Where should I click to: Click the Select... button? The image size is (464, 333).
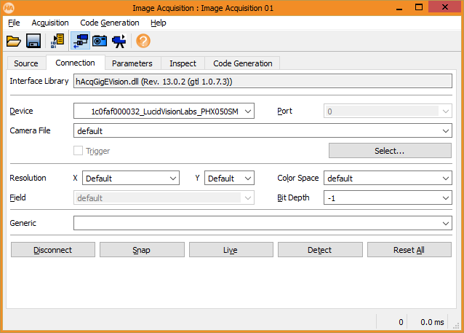[x=390, y=151]
